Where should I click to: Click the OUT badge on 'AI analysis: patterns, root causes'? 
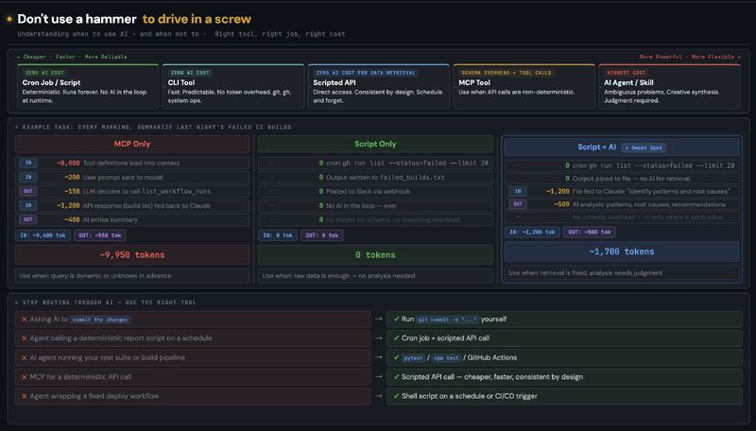pyautogui.click(x=518, y=204)
